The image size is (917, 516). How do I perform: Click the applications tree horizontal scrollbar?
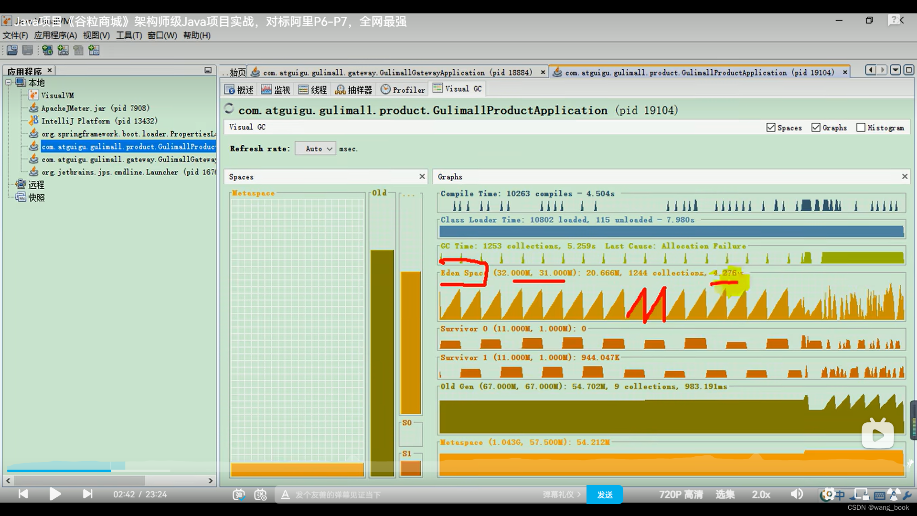click(109, 481)
